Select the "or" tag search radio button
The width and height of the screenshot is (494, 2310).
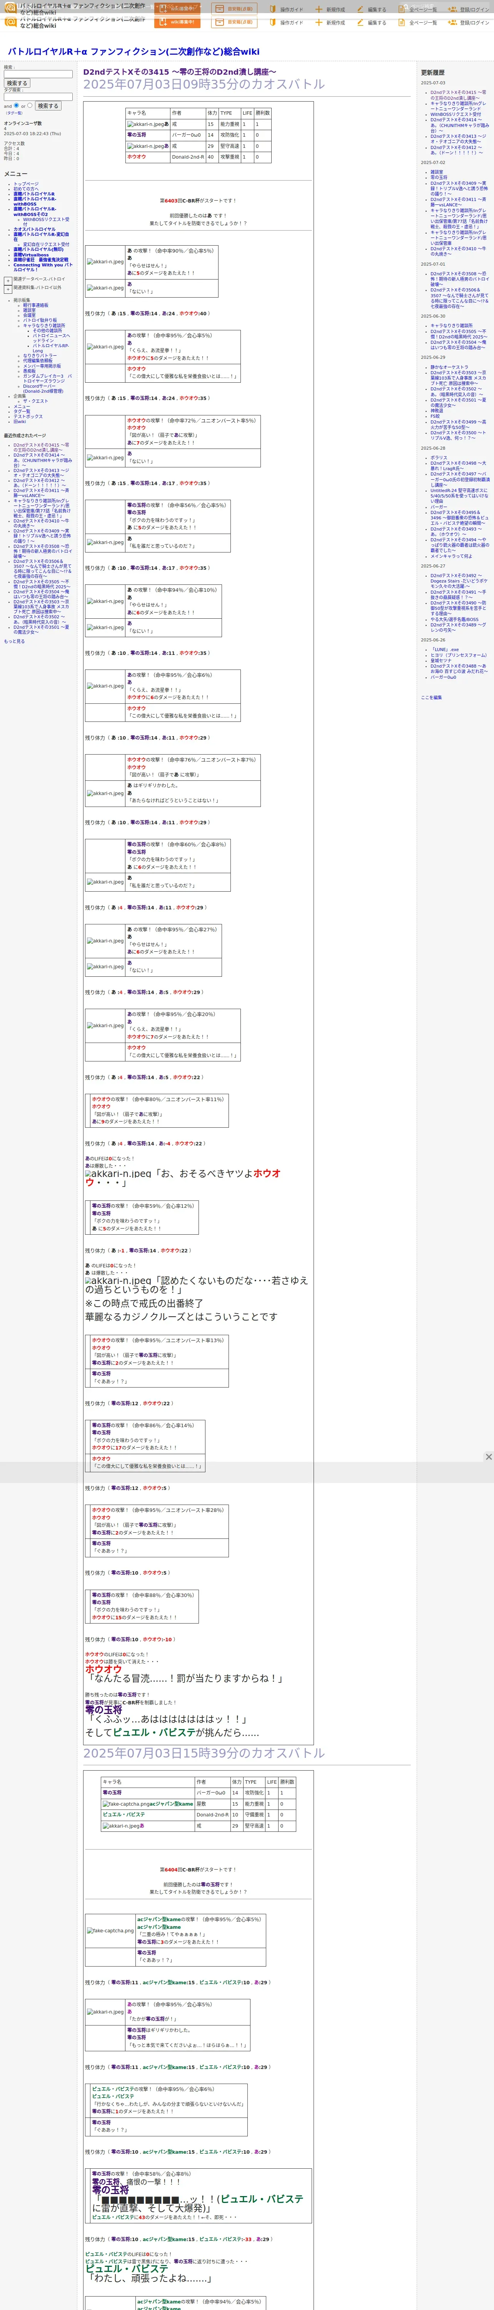(30, 105)
